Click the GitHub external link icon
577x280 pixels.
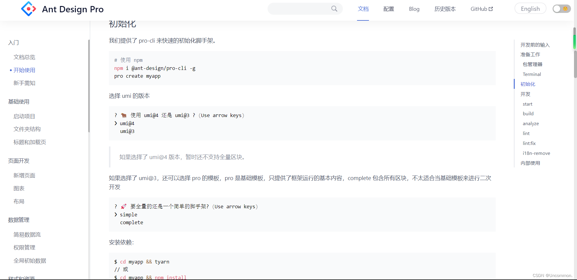coord(490,8)
